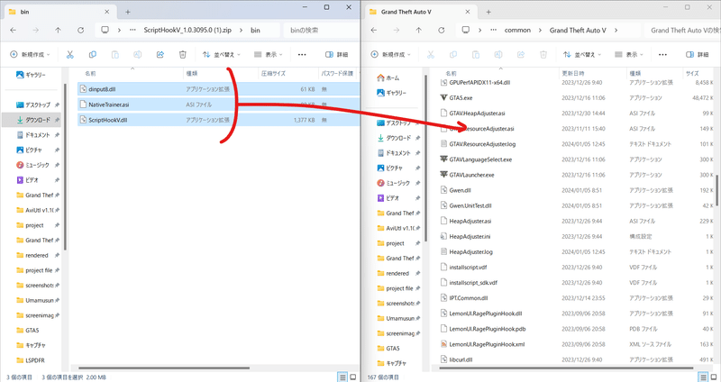This screenshot has width=721, height=382.
Task: Open ギャラリー in bin window sidebar
Action: 32,75
